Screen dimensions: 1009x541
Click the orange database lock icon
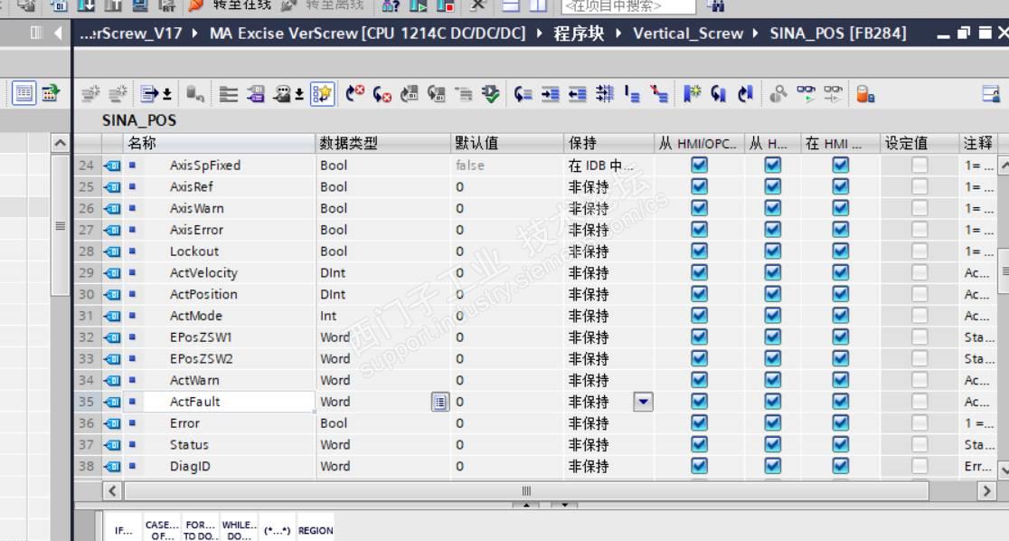865,95
